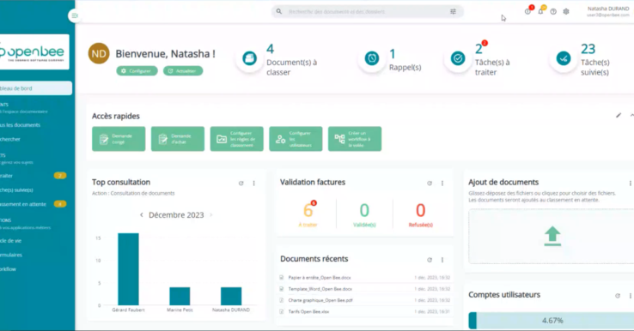Open the Validation factures three-dot menu
The height and width of the screenshot is (331, 634).
[442, 184]
